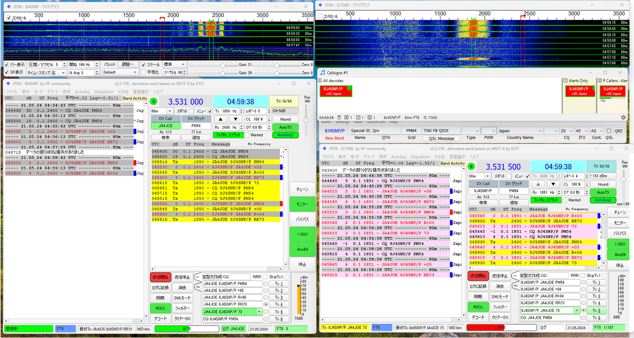Image resolution: width=634 pixels, height=338 pixels.
Task: Click the all-decodes count icon in Callsigns status bar
Action: coord(346,118)
